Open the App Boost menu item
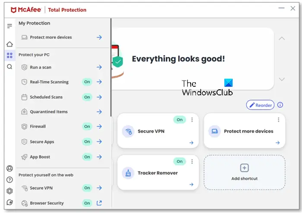302x213 pixels. coord(63,157)
